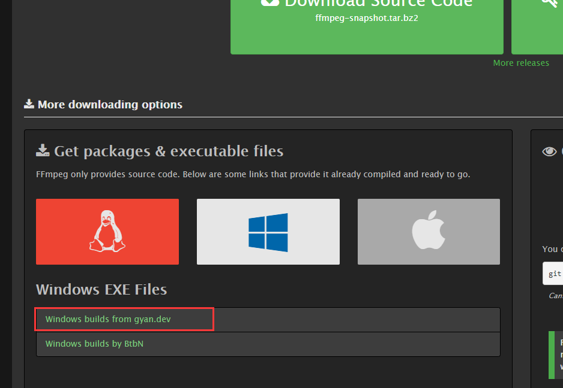This screenshot has width=563, height=388.
Task: Click the Get packages & executable files heading
Action: pos(169,151)
